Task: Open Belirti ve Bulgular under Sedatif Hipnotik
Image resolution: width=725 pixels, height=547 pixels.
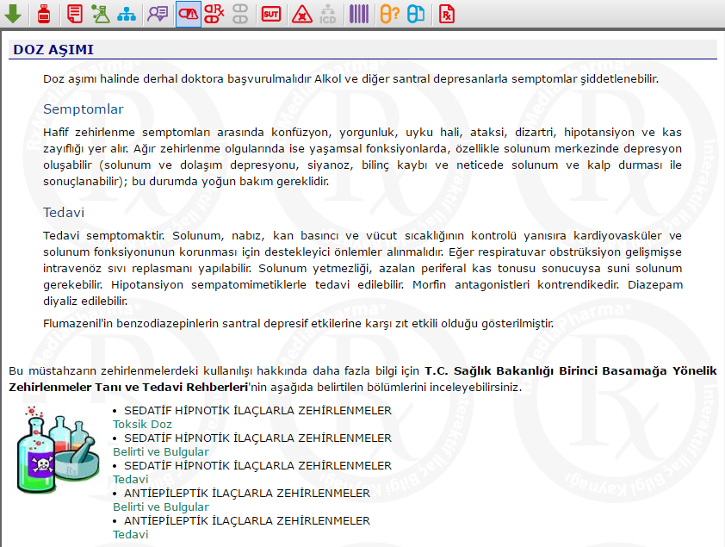Action: 161,452
